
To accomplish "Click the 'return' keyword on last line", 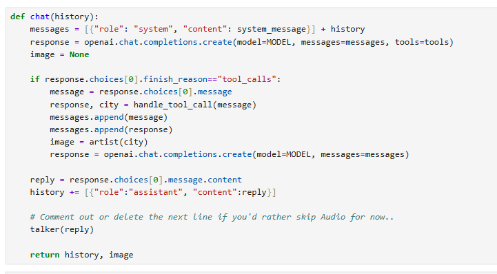I will [45, 255].
